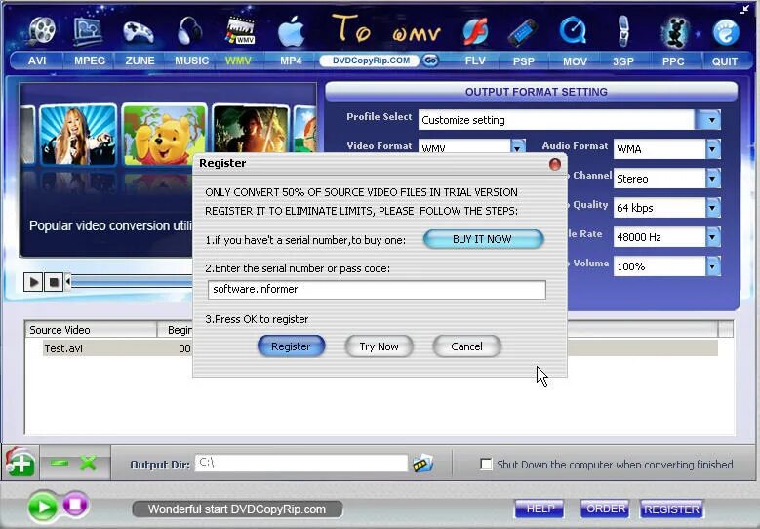Image resolution: width=760 pixels, height=529 pixels.
Task: Click the preview seek slider bar
Action: [x=130, y=281]
